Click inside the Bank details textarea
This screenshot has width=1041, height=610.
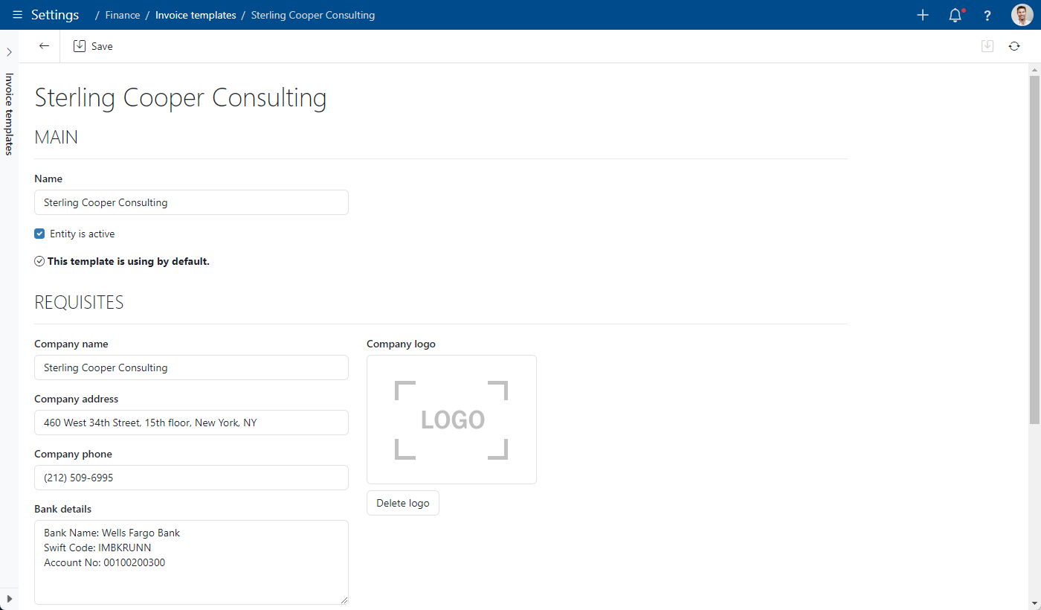(191, 562)
